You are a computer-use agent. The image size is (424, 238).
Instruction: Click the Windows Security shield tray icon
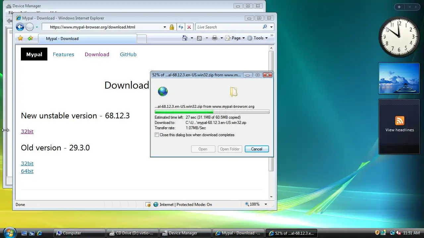tap(377, 233)
